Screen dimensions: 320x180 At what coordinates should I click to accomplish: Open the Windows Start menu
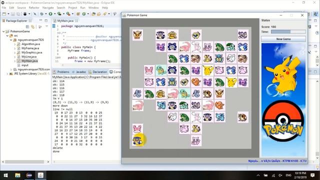tap(5, 175)
